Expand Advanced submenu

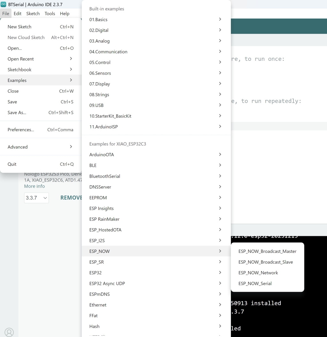point(41,147)
